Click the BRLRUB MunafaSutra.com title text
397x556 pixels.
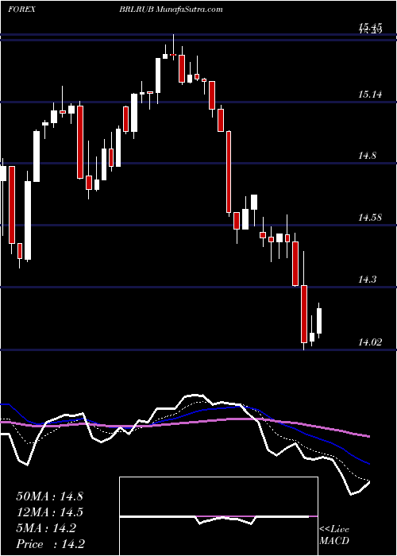point(172,10)
